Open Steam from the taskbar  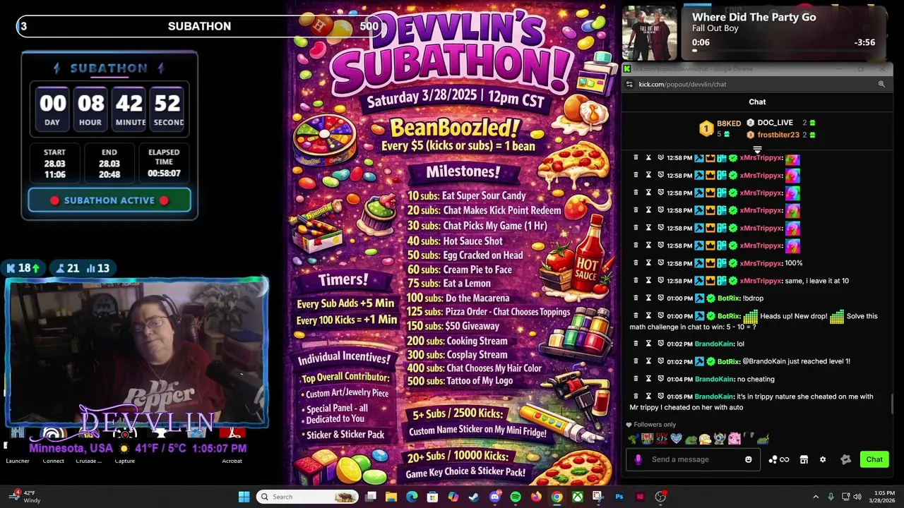pos(473,497)
